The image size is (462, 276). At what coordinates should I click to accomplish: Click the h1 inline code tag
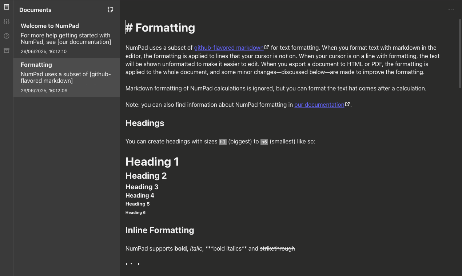click(x=223, y=142)
